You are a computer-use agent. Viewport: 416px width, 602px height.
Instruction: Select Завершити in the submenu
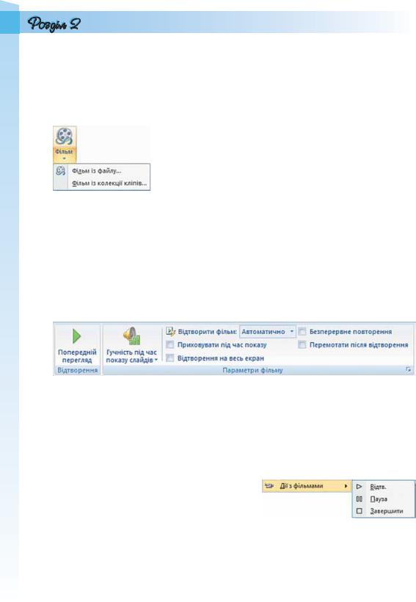click(x=384, y=511)
